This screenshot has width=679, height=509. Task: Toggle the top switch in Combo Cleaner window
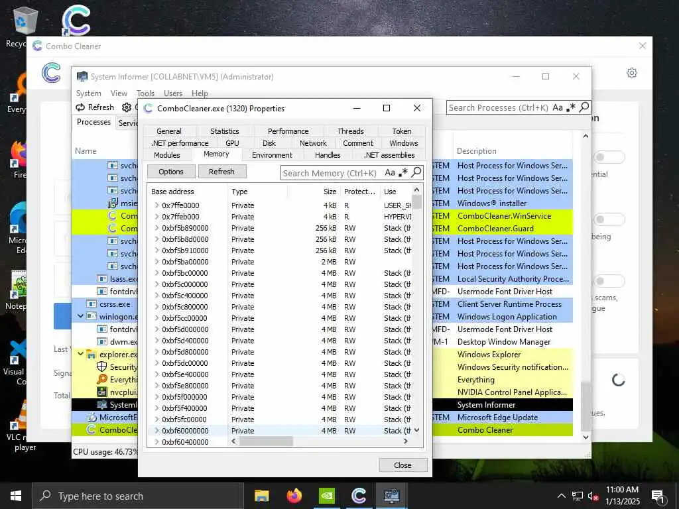tap(609, 156)
